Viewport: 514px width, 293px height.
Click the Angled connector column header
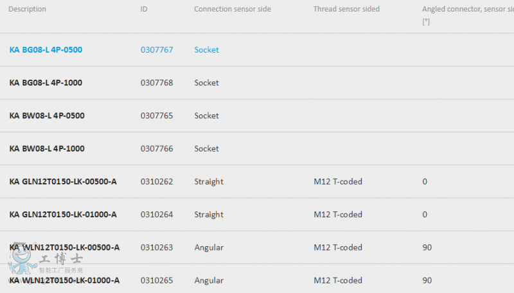(x=468, y=15)
